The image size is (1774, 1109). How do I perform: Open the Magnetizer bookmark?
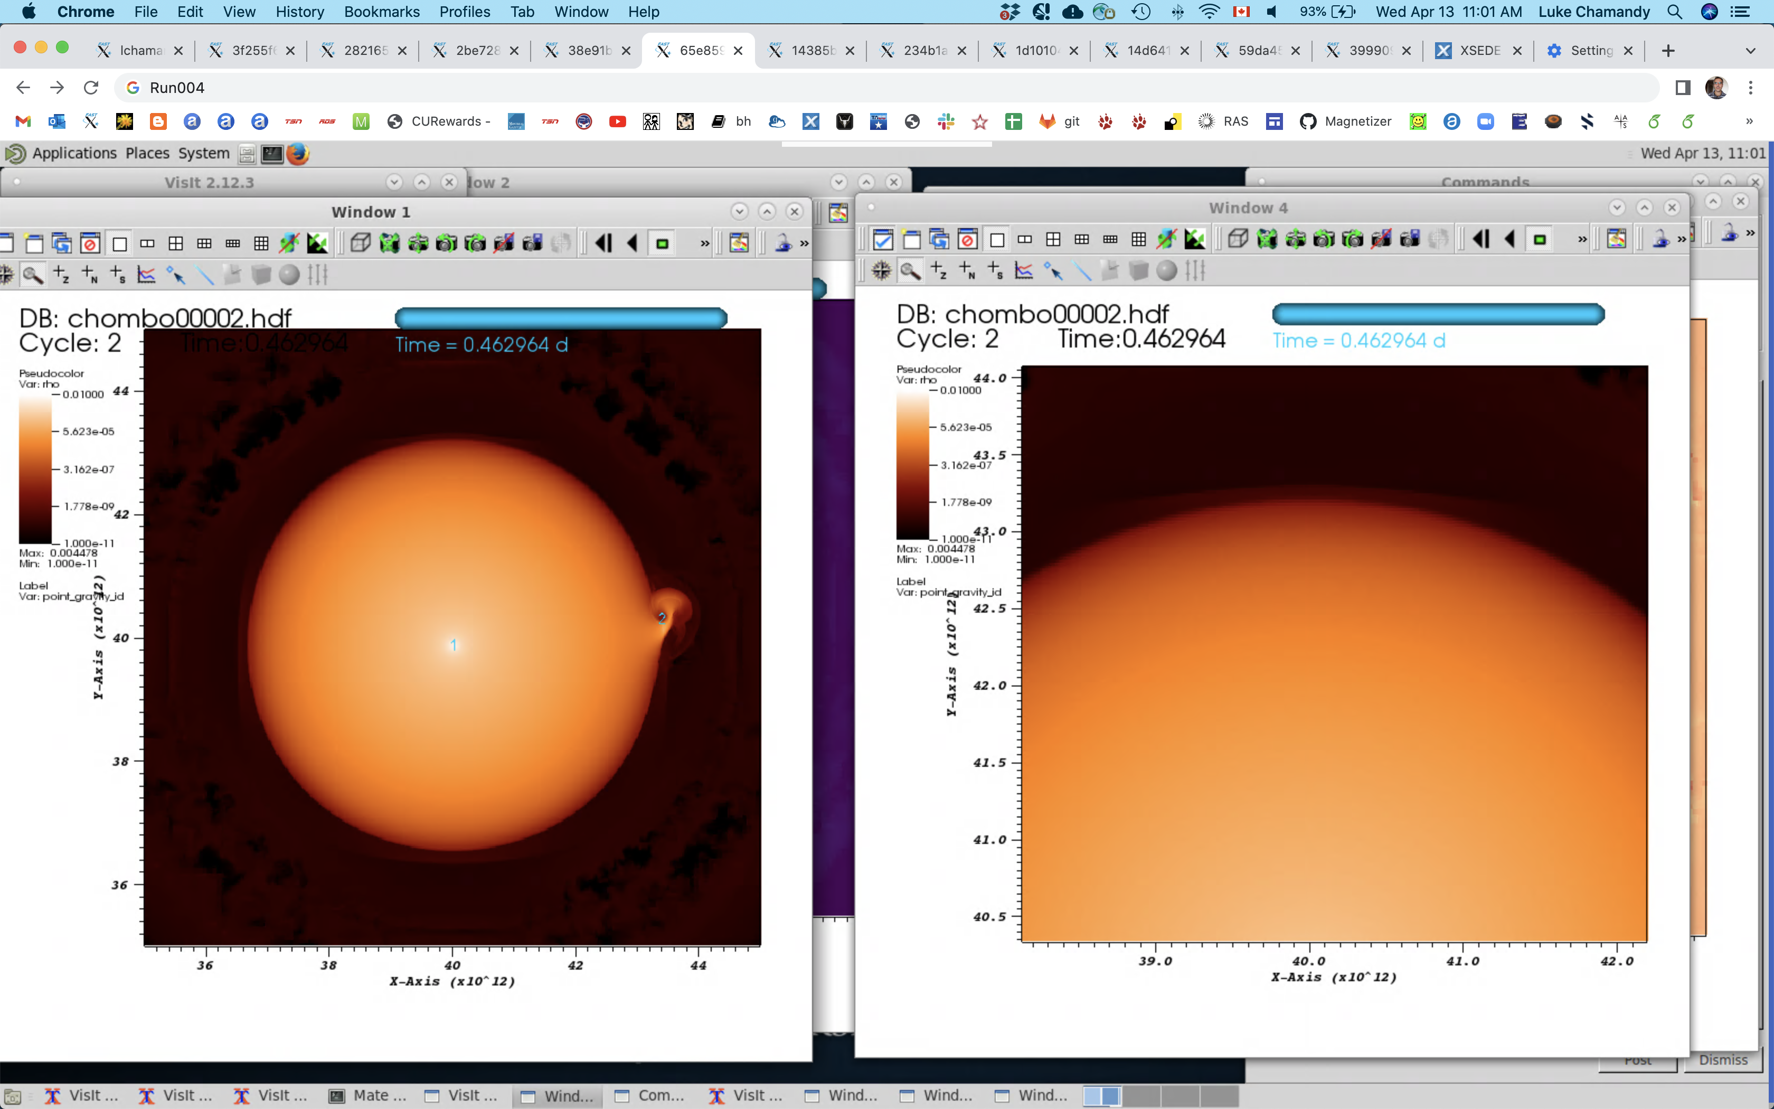1346,122
